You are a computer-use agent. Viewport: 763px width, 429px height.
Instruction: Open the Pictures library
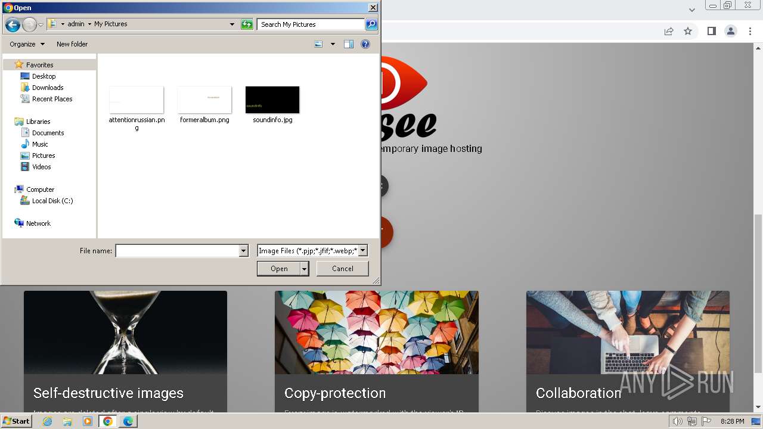pyautogui.click(x=44, y=156)
